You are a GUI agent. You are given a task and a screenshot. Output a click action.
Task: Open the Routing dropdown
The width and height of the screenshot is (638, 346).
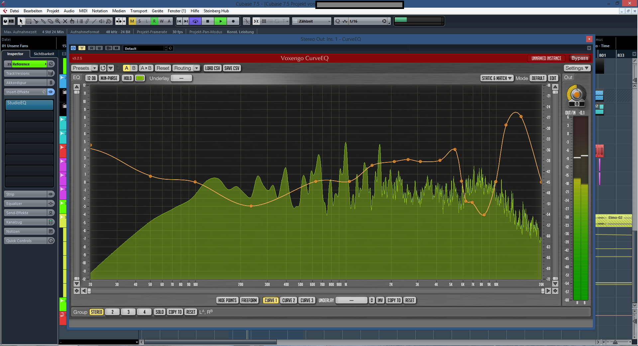click(186, 68)
